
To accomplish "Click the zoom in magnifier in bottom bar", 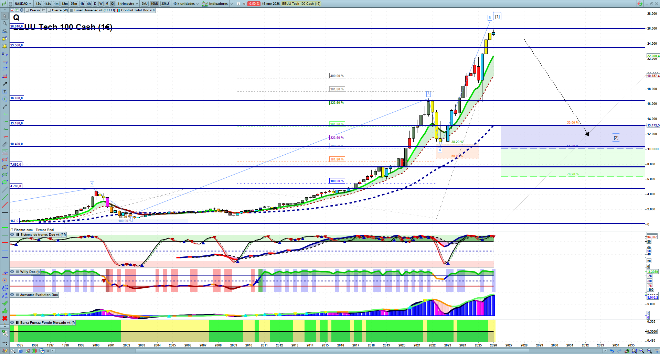I will pyautogui.click(x=649, y=351).
